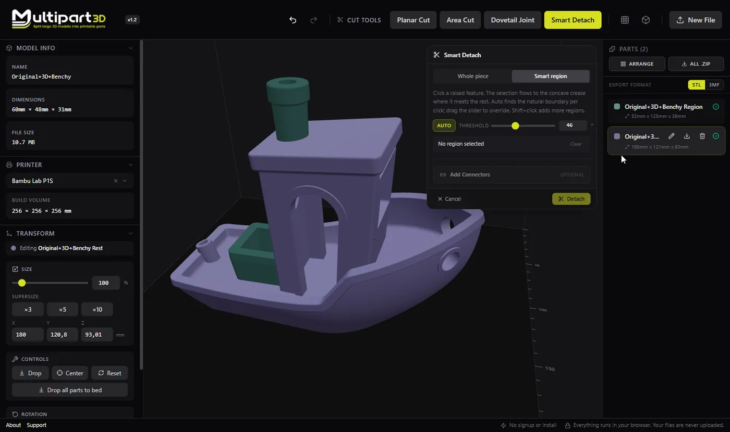Select the Planar Cut tool
Image resolution: width=730 pixels, height=432 pixels.
coord(413,20)
